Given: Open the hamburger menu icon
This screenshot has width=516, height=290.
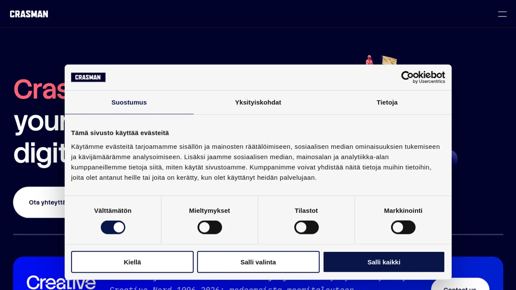Looking at the screenshot, I should tap(502, 14).
